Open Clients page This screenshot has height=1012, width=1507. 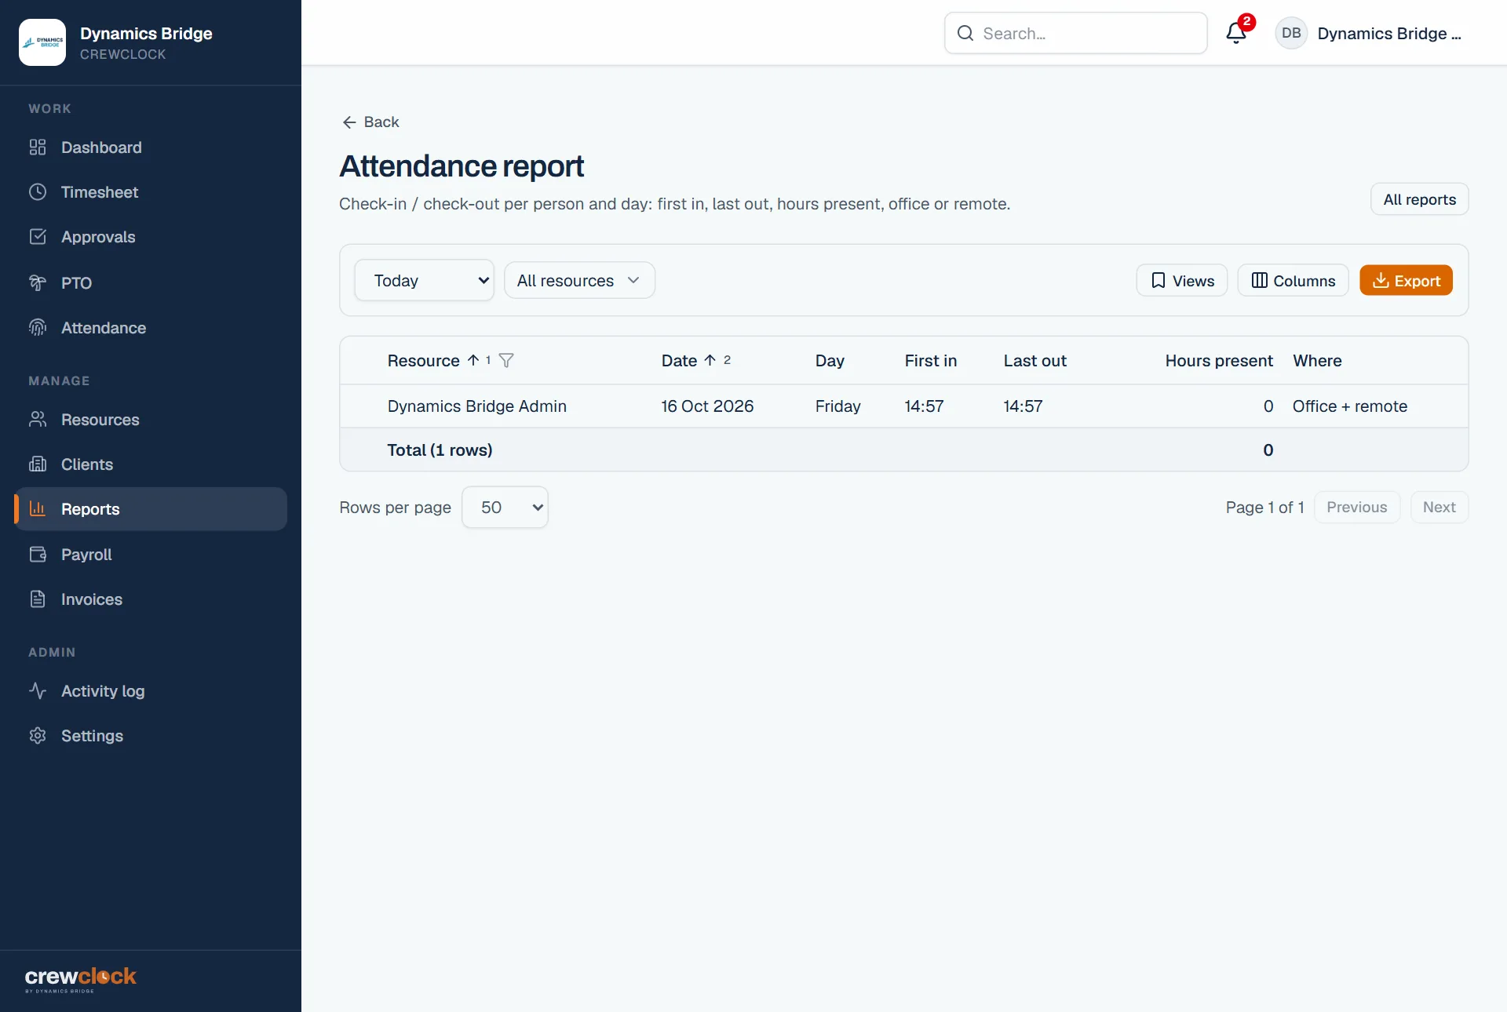click(151, 464)
